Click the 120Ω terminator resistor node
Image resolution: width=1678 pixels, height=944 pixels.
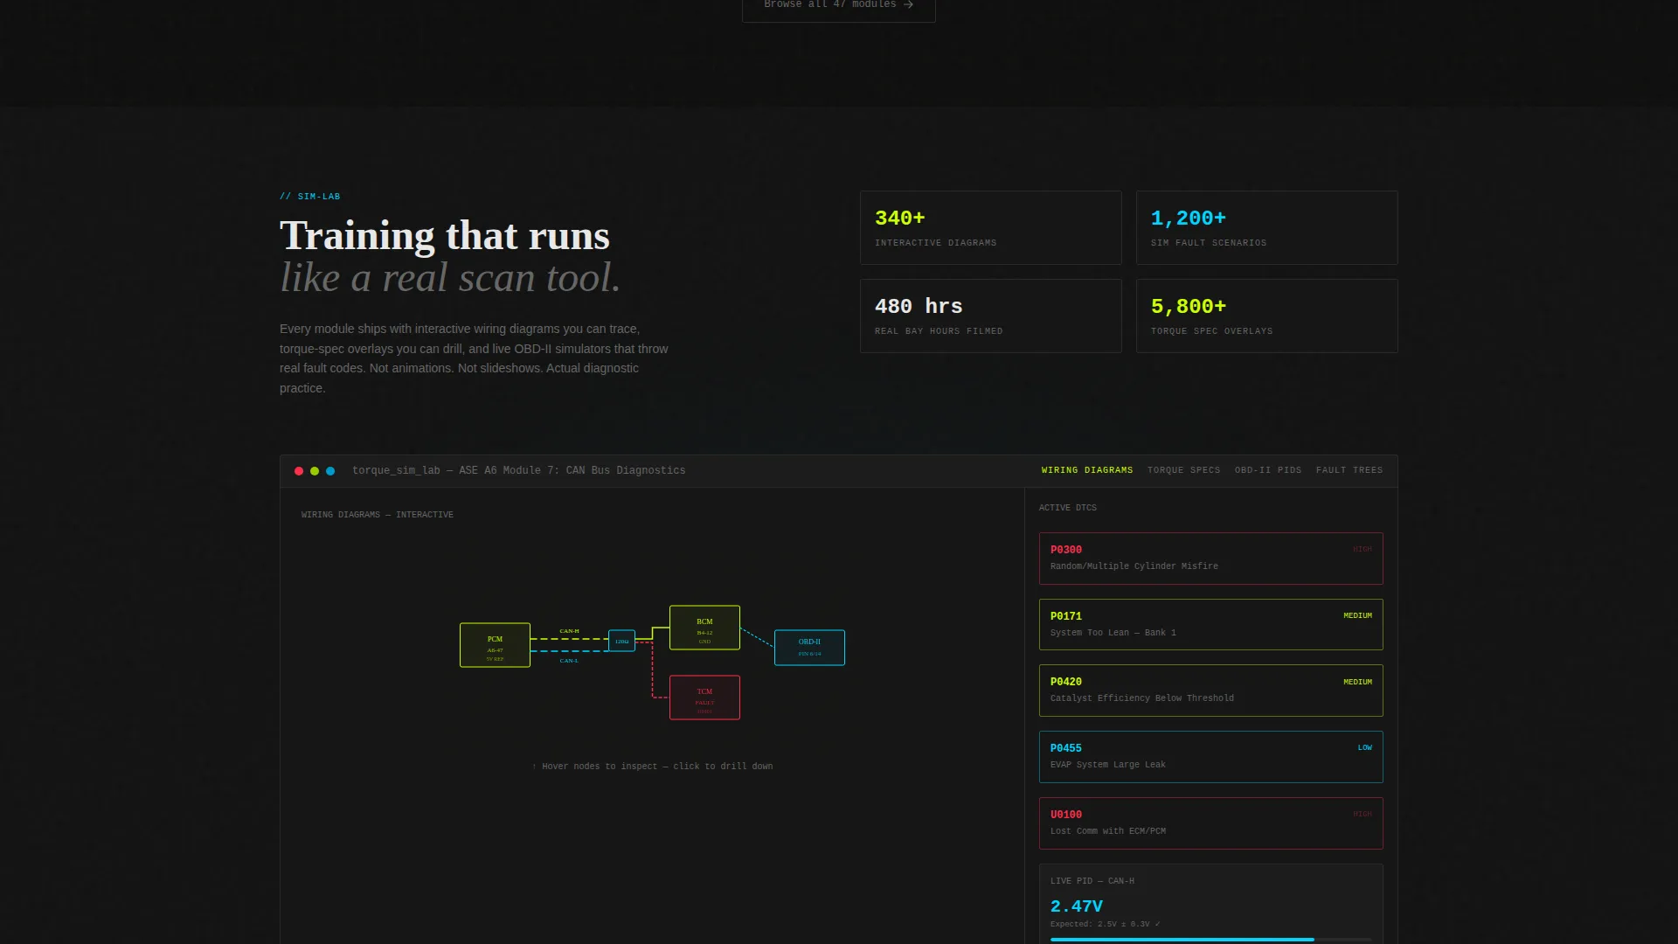(621, 641)
